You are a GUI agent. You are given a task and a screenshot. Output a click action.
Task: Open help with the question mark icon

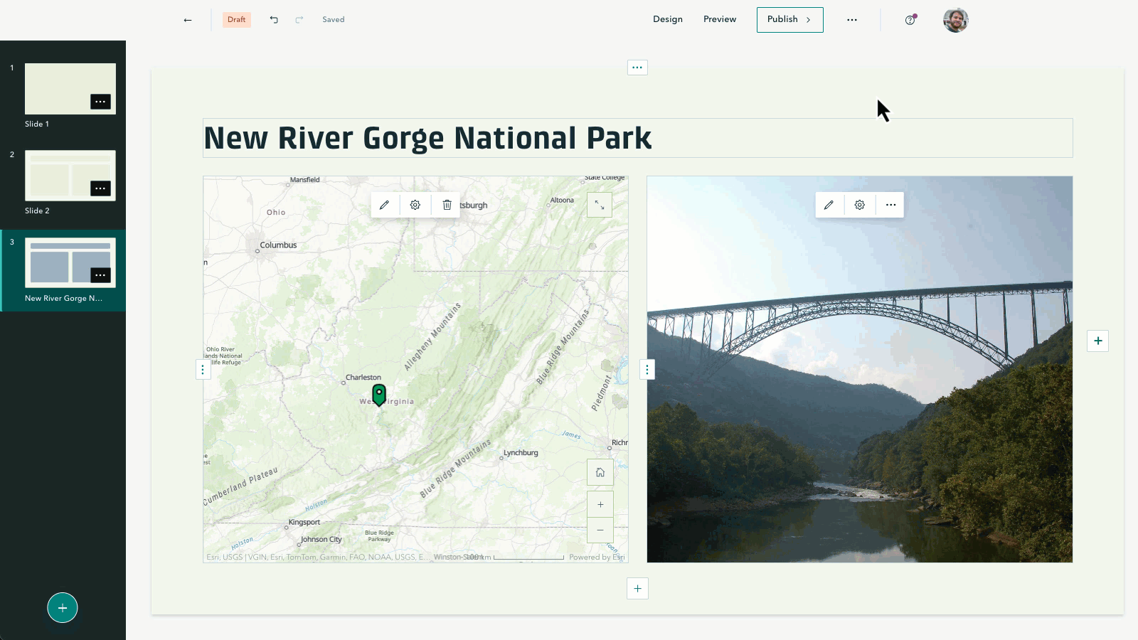pyautogui.click(x=910, y=20)
